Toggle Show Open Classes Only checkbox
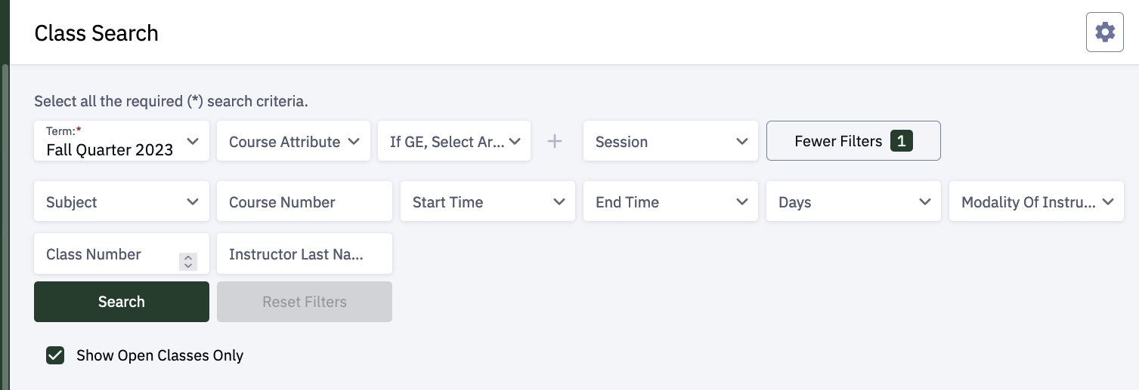Image resolution: width=1139 pixels, height=390 pixels. point(55,355)
